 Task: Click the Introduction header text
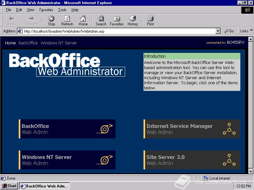point(155,56)
